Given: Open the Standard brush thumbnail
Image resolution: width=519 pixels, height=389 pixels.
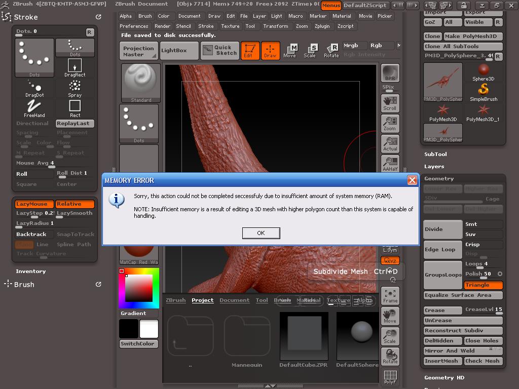Looking at the screenshot, I should 141,83.
